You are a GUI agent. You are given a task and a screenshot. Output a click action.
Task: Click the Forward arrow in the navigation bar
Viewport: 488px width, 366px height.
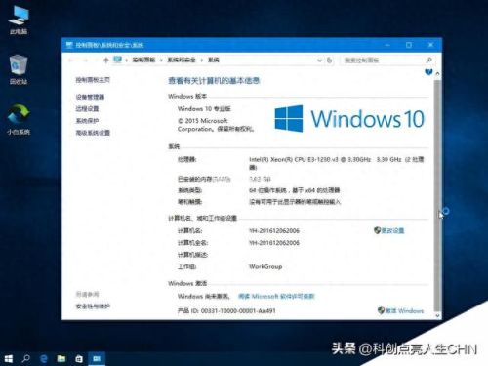pos(85,61)
